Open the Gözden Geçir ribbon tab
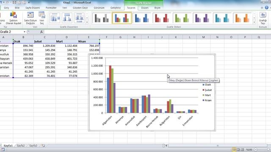The width and height of the screenshot is (271, 152). pyautogui.click(x=80, y=8)
